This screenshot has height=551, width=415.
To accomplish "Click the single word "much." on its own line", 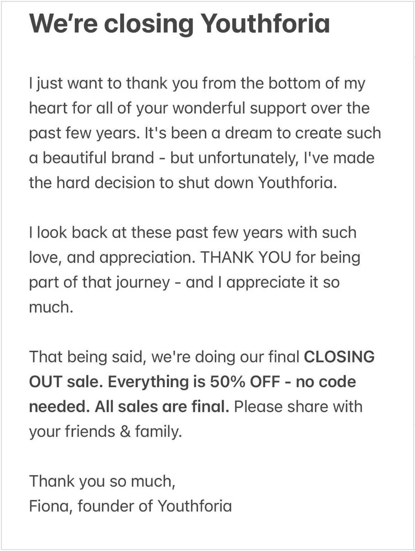I will (x=51, y=307).
